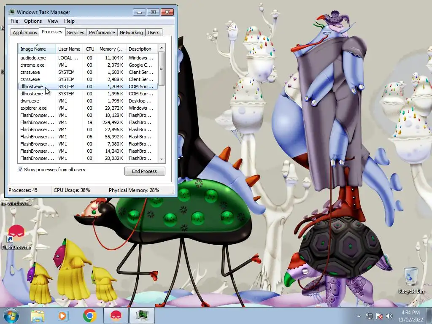Open the File menu

pyautogui.click(x=14, y=21)
